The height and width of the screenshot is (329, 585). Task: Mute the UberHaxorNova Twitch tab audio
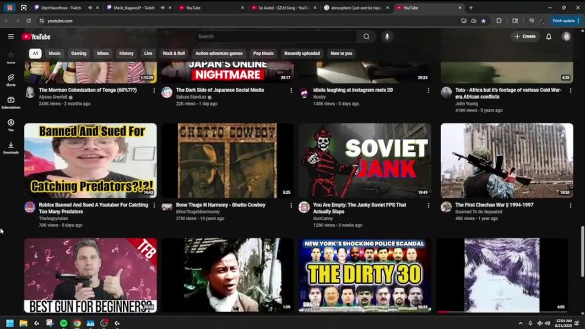[90, 8]
